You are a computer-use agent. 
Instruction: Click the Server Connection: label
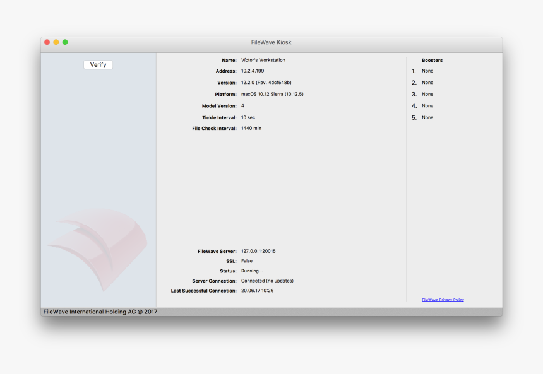(x=215, y=281)
